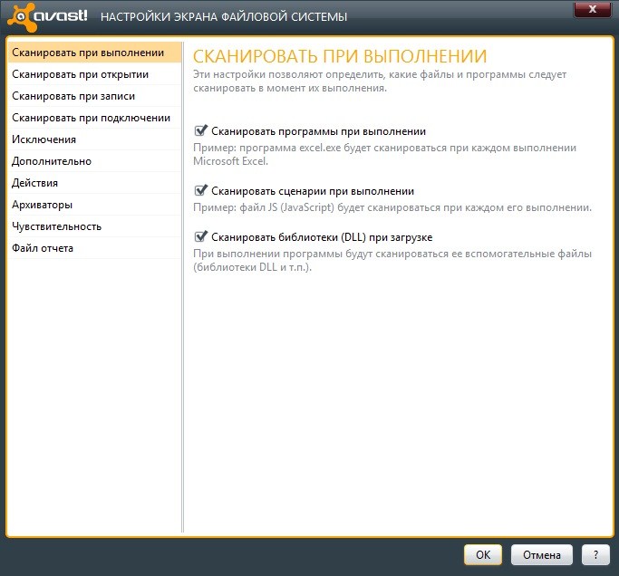Open Дополнительно settings page
Screen dimensions: 619x576
[94, 161]
